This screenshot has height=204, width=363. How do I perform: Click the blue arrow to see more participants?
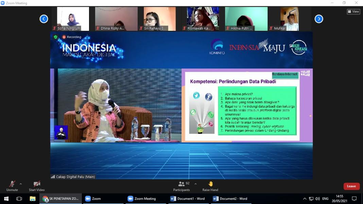point(319,19)
